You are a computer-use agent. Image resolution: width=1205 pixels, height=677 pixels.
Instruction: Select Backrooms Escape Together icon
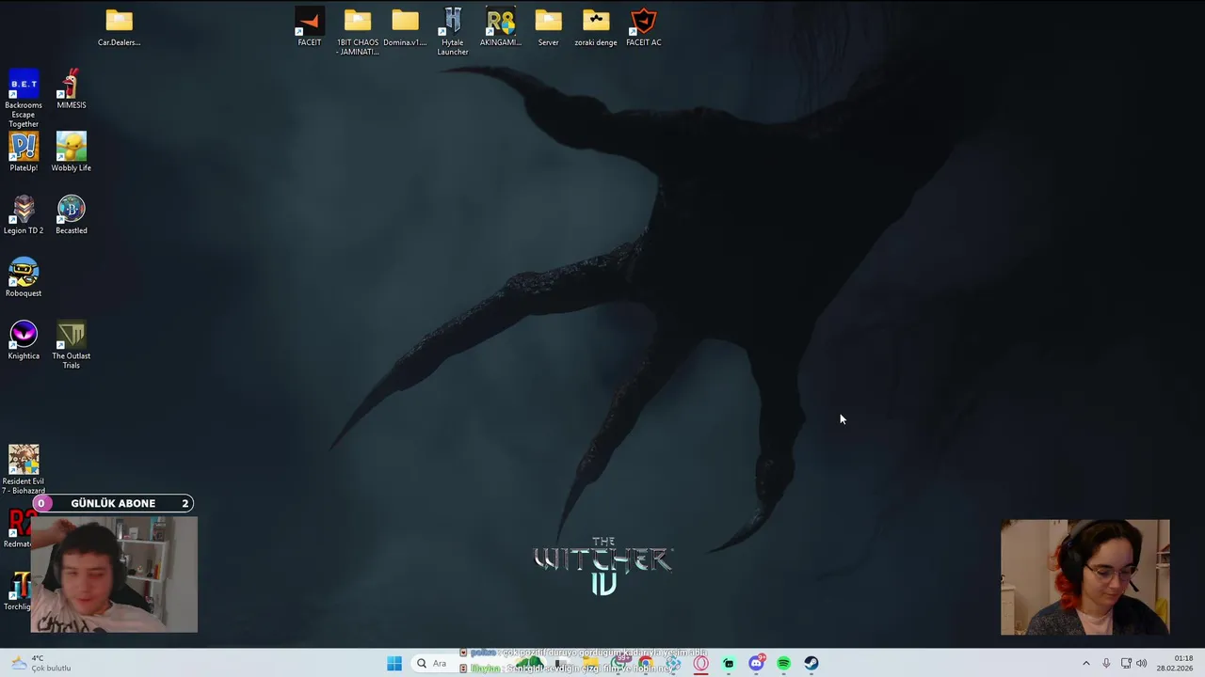point(24,99)
